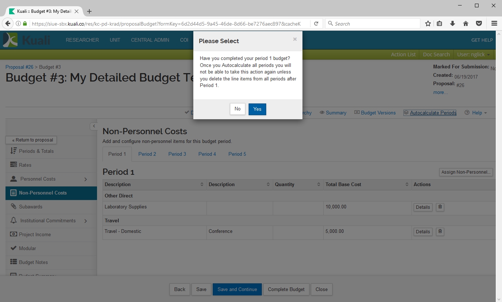This screenshot has width=502, height=302.
Task: Switch to the Period 5 tab
Action: 237,154
